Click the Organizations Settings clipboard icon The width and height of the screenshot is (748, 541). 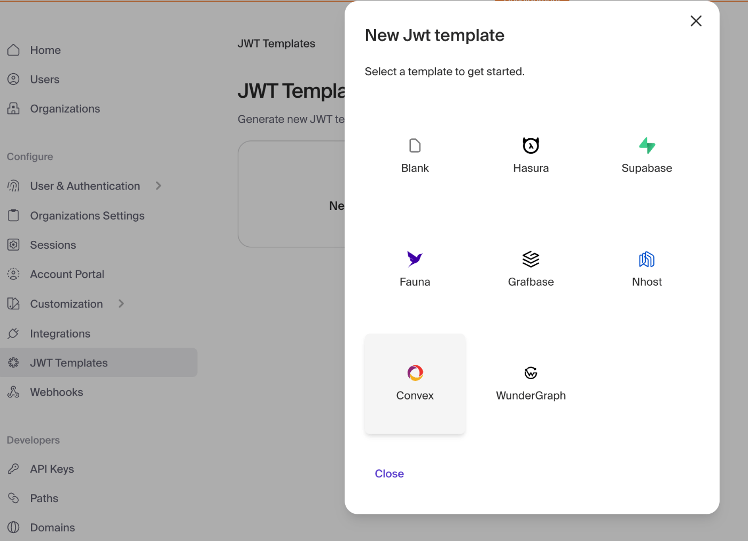[13, 215]
